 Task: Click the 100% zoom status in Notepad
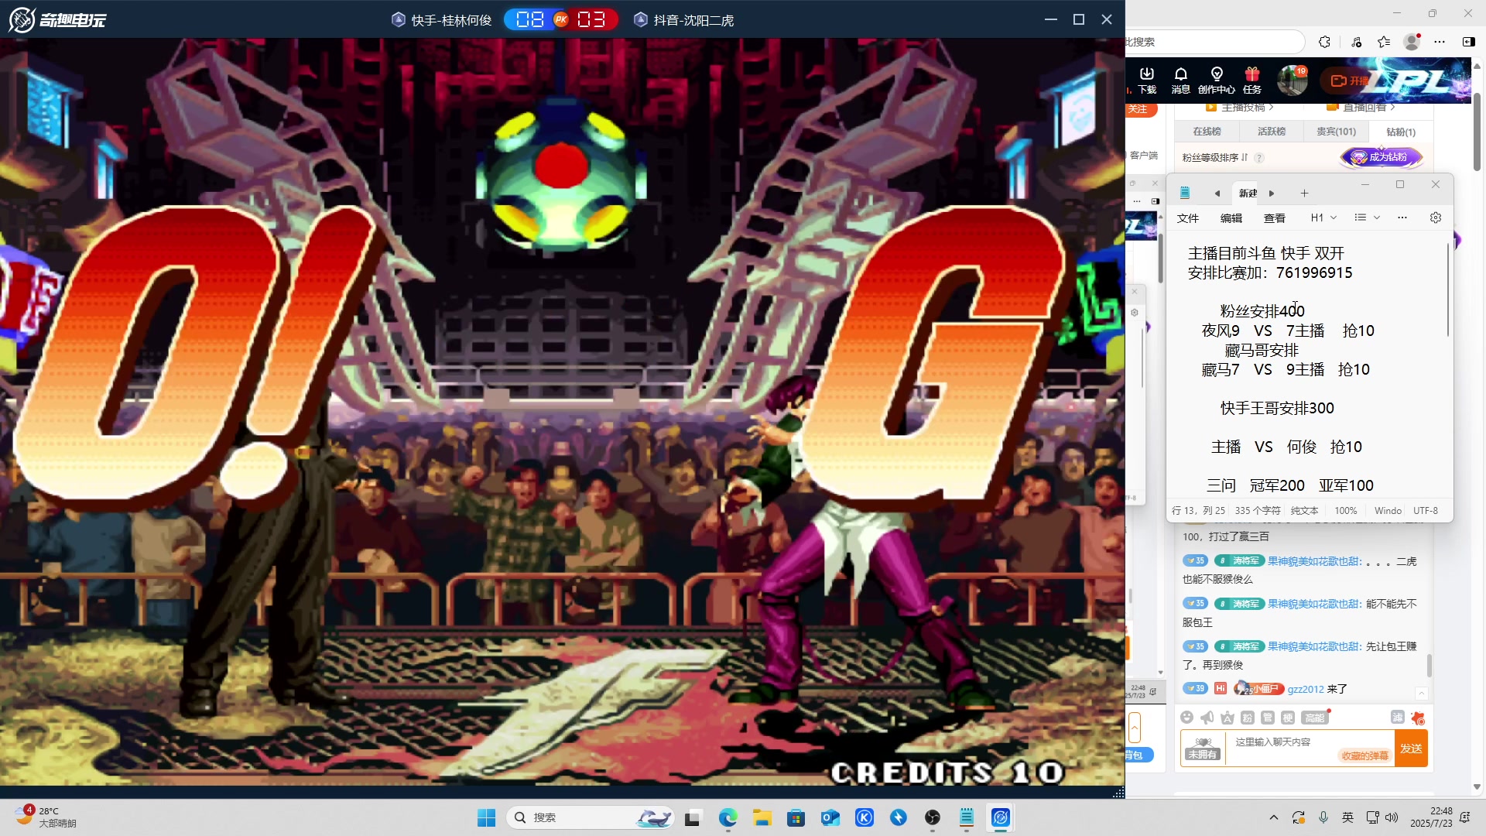(1346, 511)
